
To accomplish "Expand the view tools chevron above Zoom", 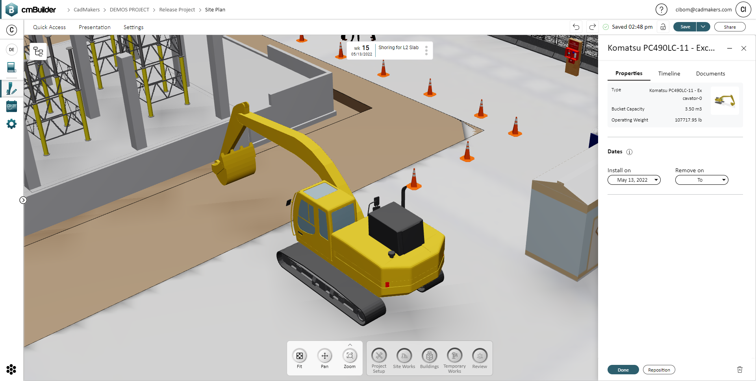I will (350, 345).
